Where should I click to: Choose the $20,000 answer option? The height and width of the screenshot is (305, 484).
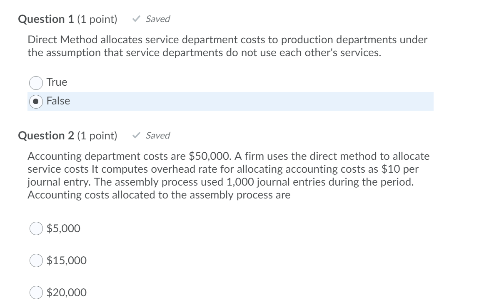[x=37, y=293]
